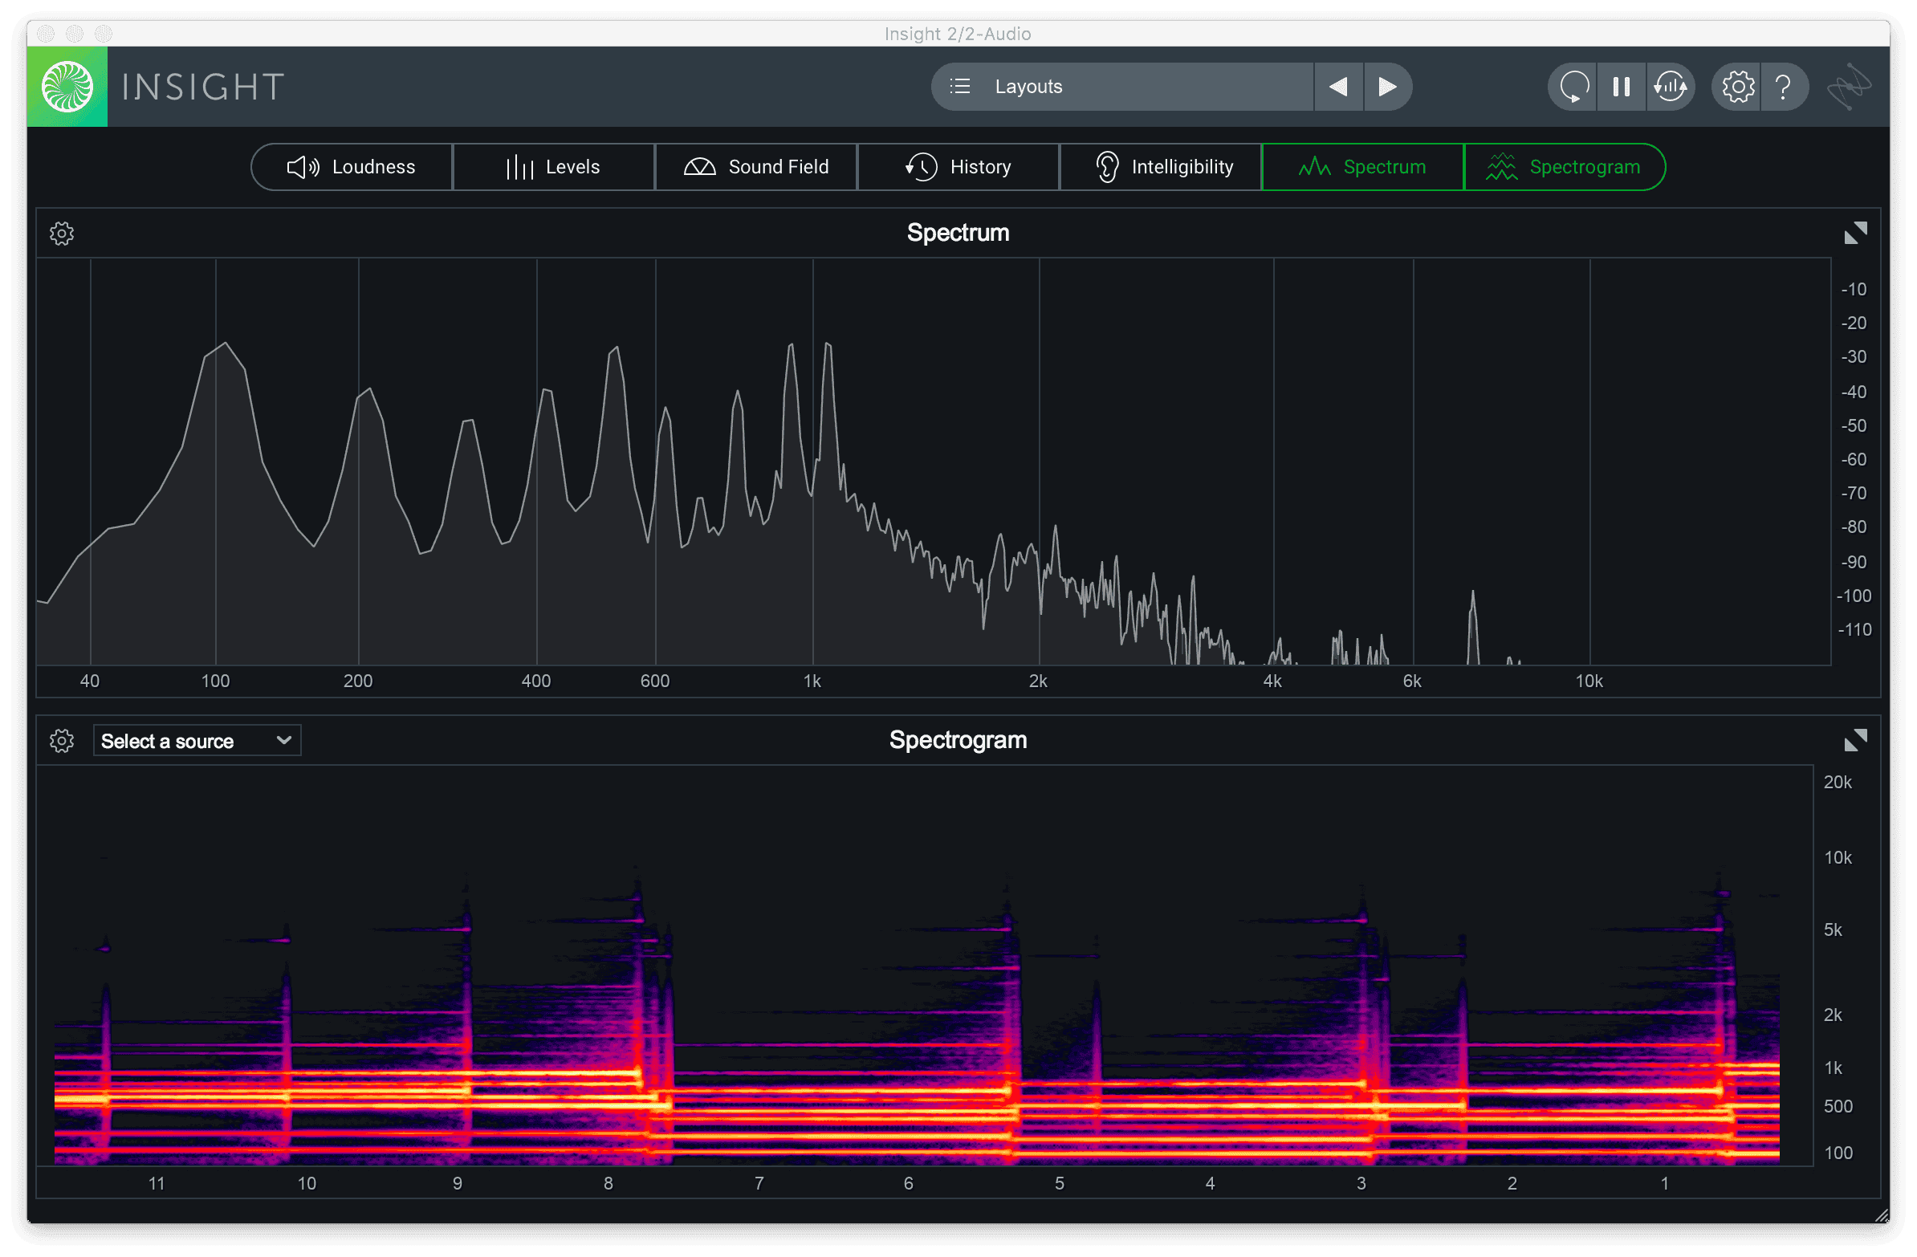Pause metering with the pause button
The height and width of the screenshot is (1257, 1917).
pos(1622,86)
